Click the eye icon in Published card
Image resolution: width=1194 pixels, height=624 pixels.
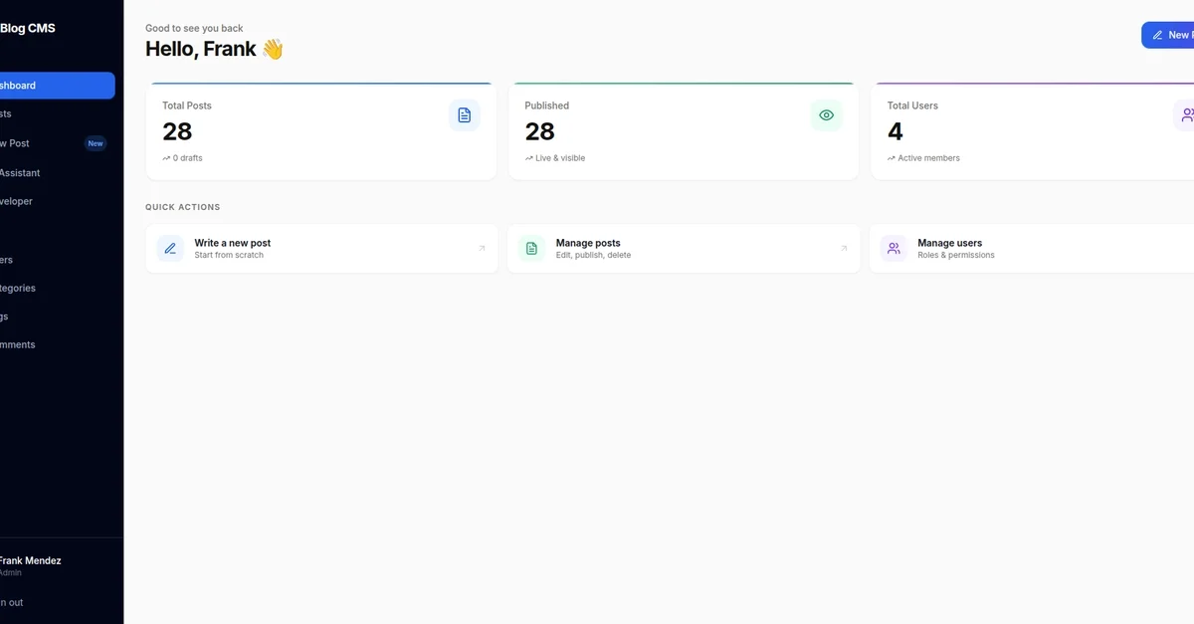[826, 115]
